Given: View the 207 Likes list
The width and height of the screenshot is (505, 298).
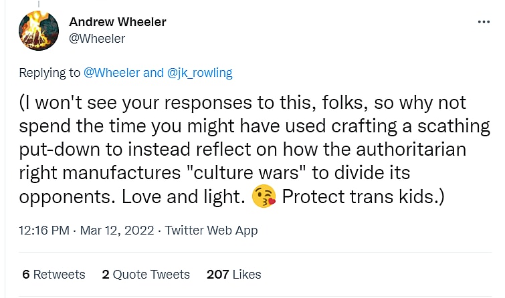Looking at the screenshot, I should 234,275.
